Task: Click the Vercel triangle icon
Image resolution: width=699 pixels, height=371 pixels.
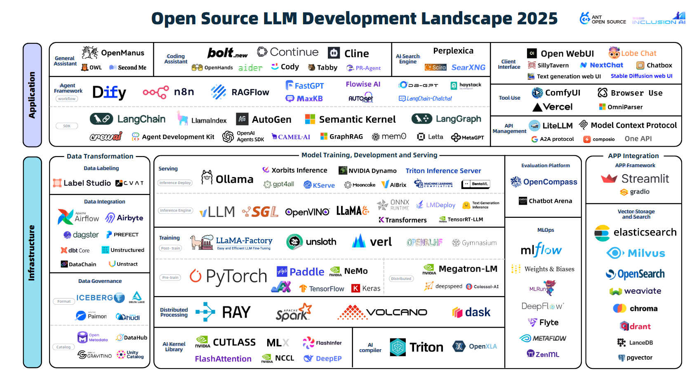Action: 537,107
